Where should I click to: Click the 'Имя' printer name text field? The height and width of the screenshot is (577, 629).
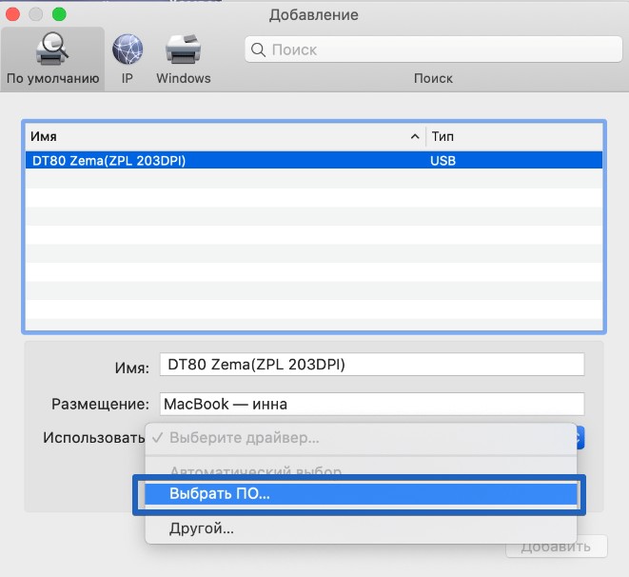pos(371,365)
